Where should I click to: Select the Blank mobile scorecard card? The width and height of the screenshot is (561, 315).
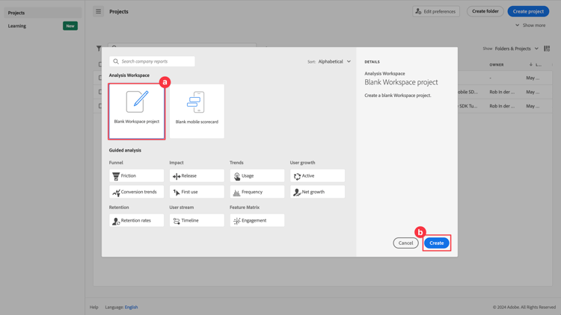(x=197, y=111)
